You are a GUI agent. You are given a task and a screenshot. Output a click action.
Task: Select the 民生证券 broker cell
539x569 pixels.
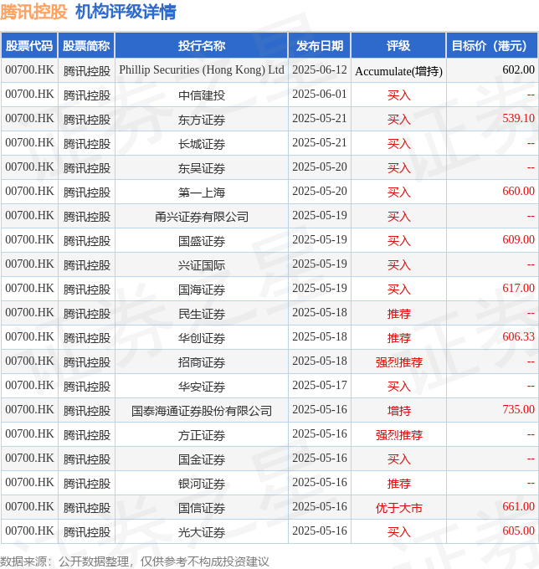(202, 314)
